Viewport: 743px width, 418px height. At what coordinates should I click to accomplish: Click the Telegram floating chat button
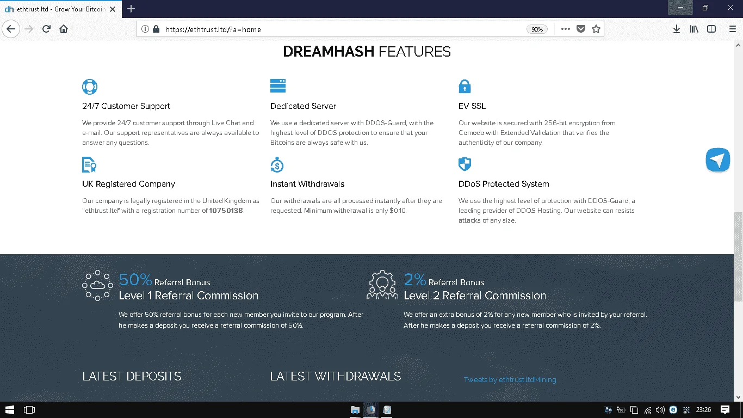click(717, 160)
